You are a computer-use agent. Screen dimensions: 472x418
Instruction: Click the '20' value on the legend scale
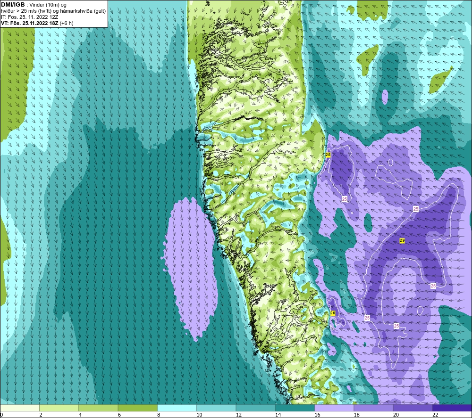396,415
